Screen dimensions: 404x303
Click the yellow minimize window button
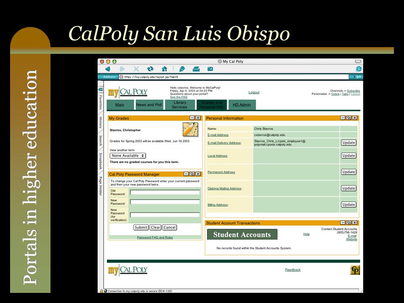pyautogui.click(x=108, y=61)
